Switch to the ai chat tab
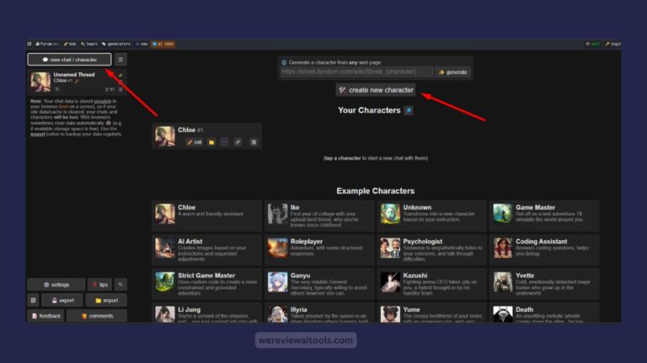 (x=163, y=44)
